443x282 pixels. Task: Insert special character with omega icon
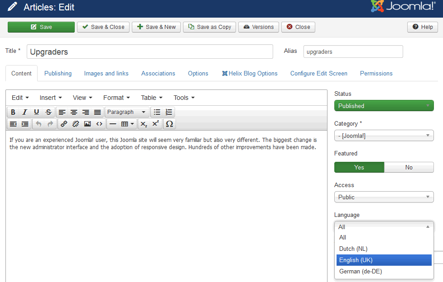coord(169,124)
